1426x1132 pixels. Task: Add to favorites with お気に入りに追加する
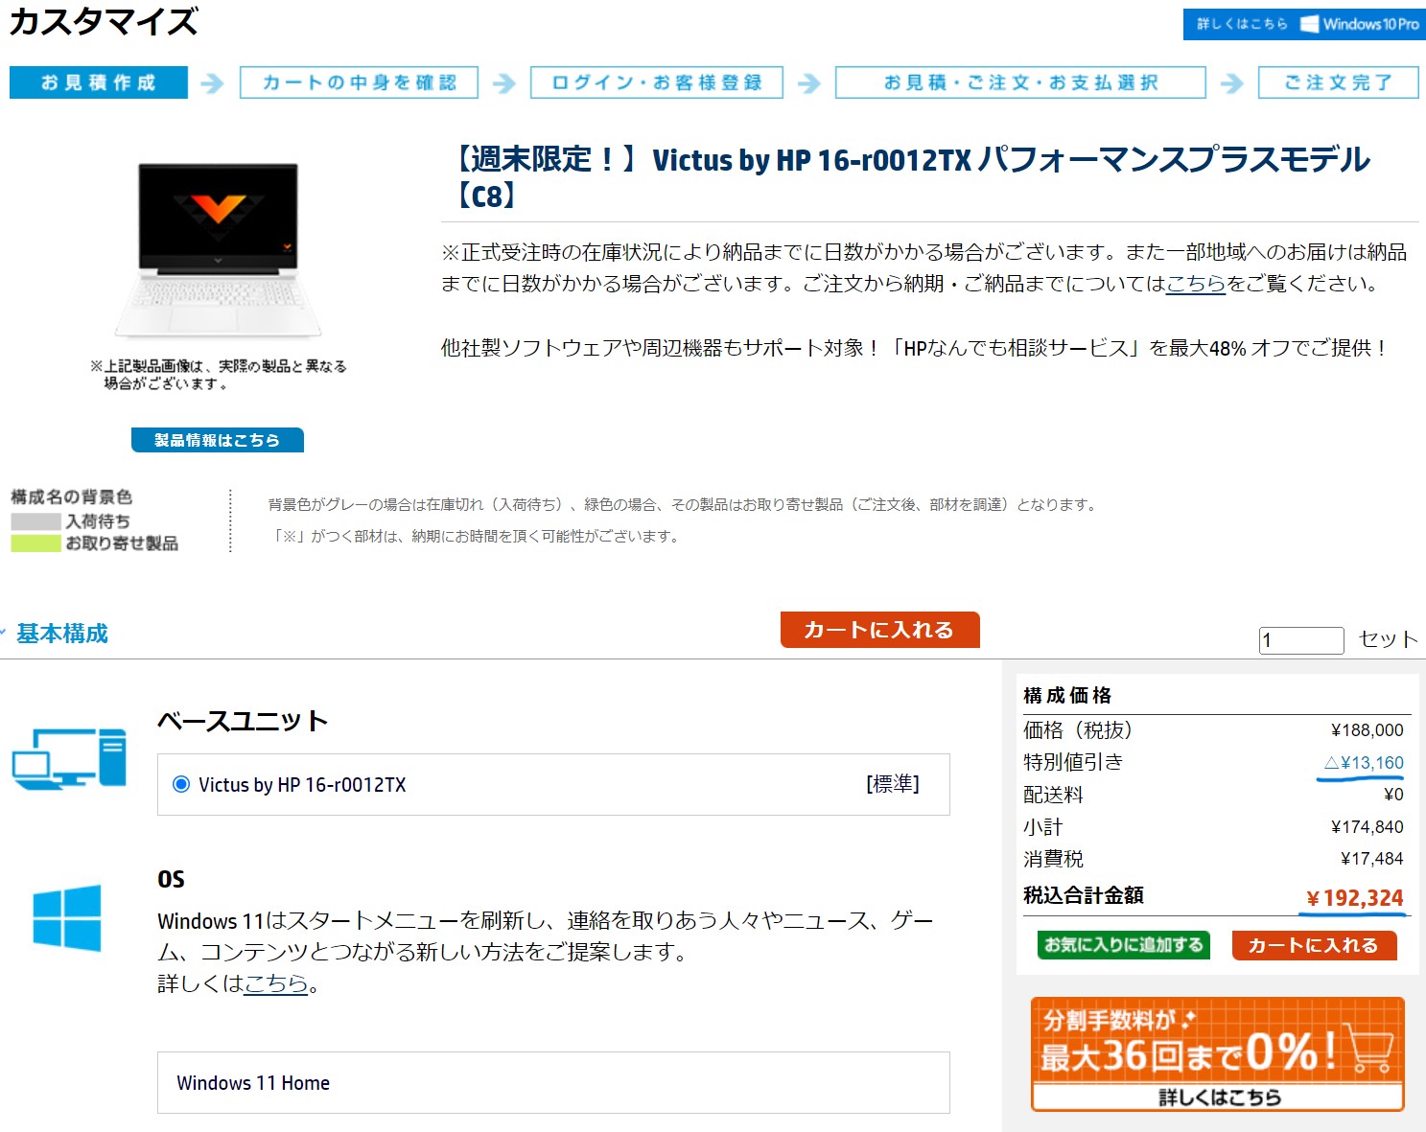(1124, 945)
